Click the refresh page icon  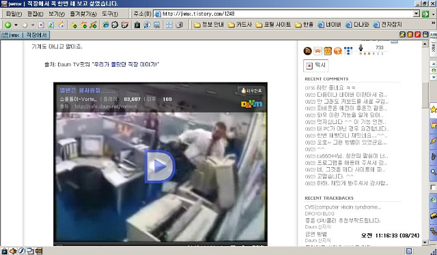click(x=51, y=25)
